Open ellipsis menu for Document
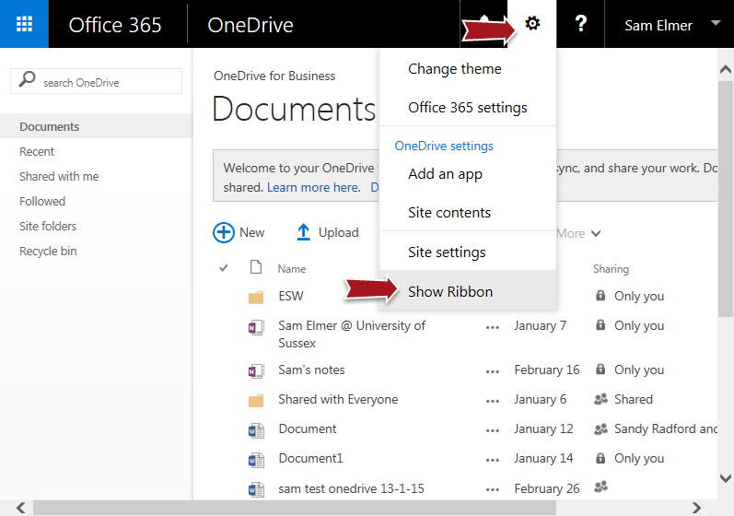 pos(493,431)
